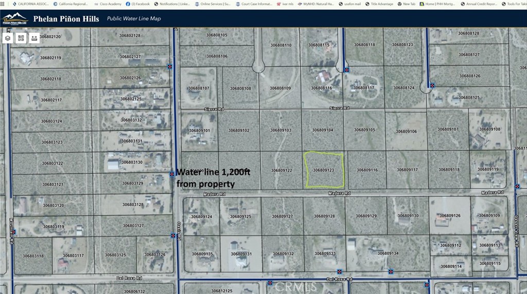Select the valve marker below parcel 306809134

click(x=391, y=271)
